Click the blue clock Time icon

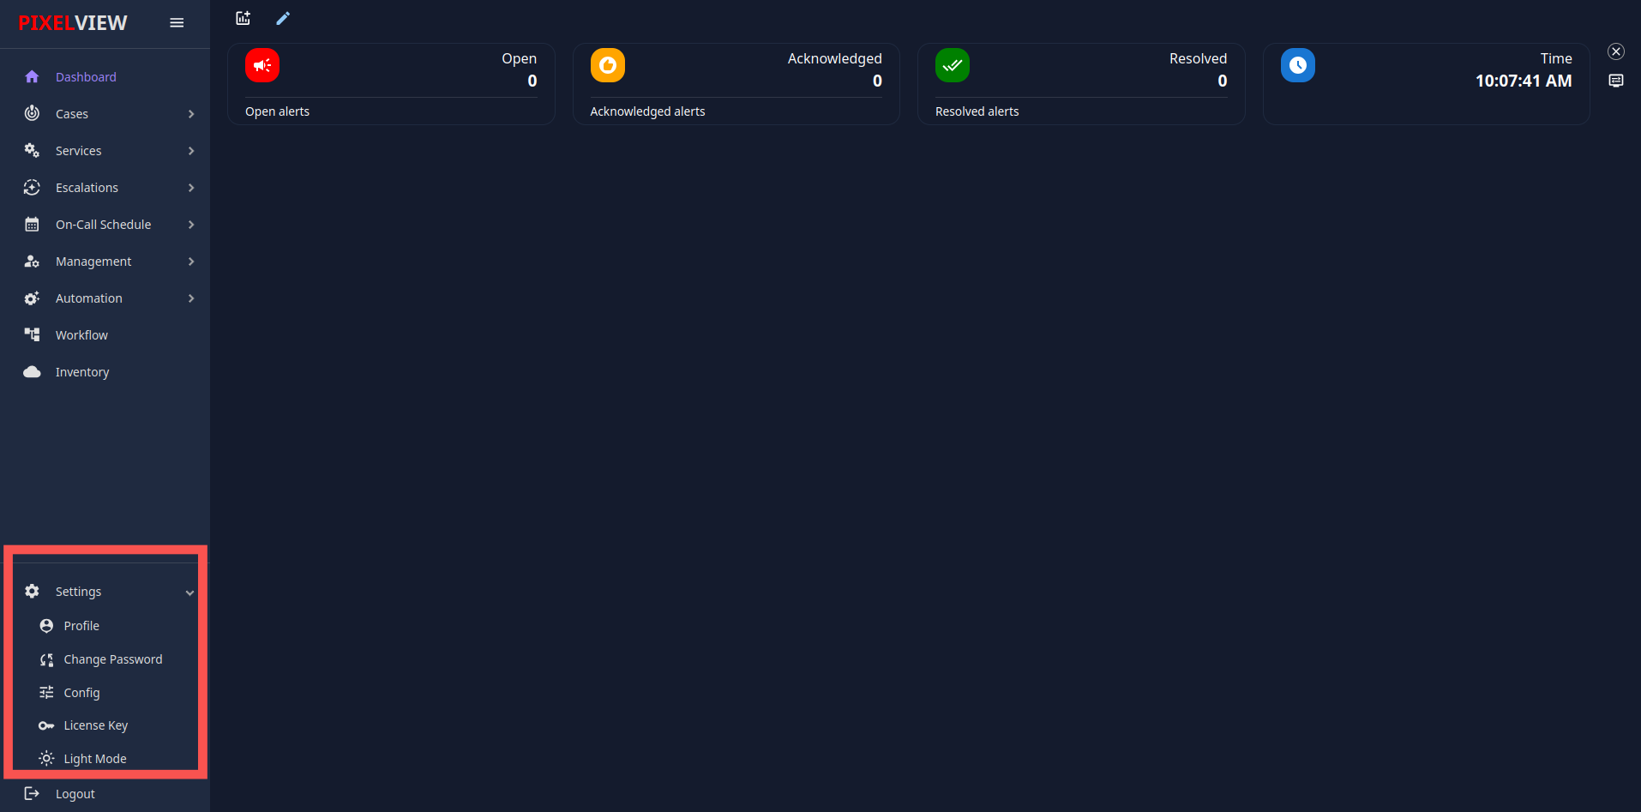click(1298, 65)
